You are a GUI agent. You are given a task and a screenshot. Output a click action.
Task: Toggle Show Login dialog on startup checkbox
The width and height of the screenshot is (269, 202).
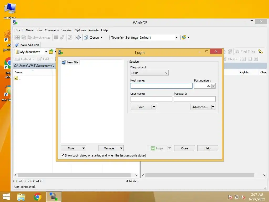coord(63,155)
